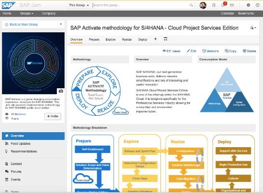This screenshot has height=193, width=263.
Task: Click Solution Scope and Value Determination box
Action: tap(92, 166)
